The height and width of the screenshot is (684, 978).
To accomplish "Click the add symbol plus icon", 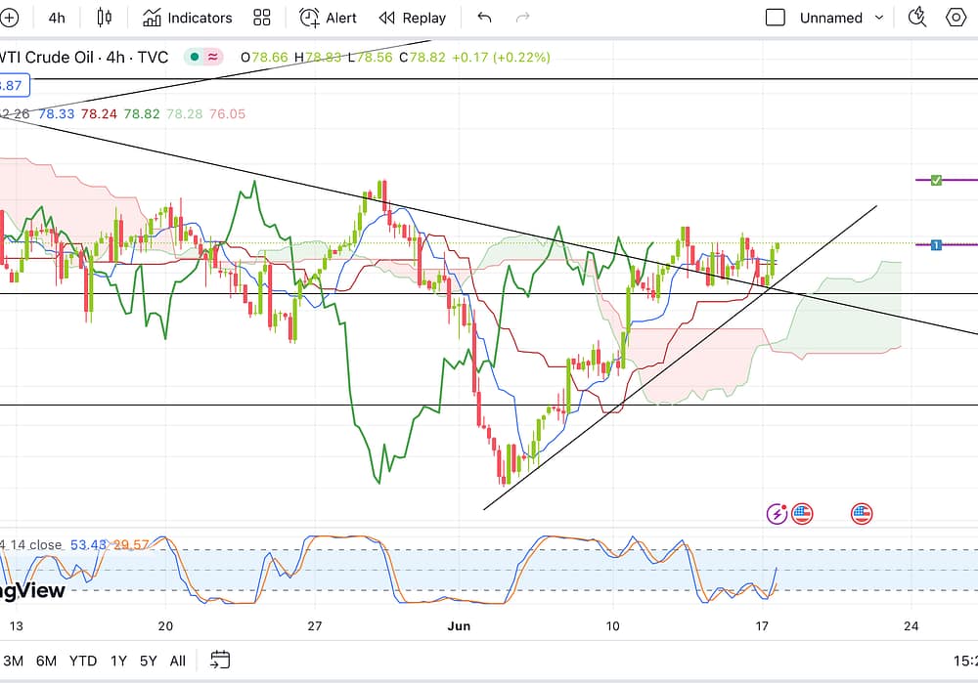I will coord(9,18).
